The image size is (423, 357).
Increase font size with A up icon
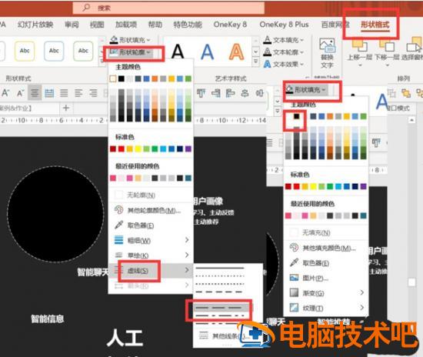pos(5,93)
